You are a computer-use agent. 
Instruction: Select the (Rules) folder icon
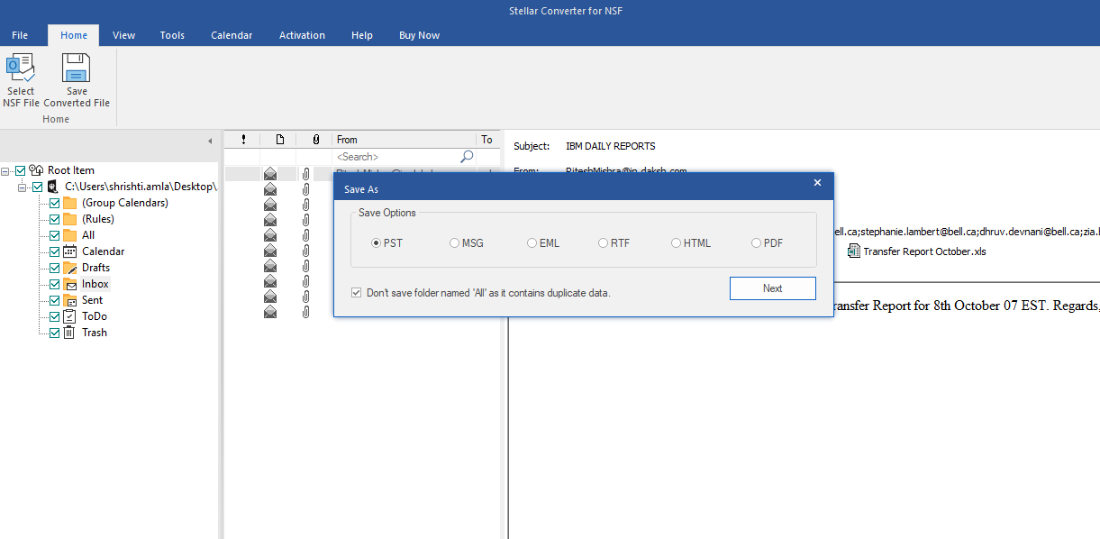pos(69,219)
